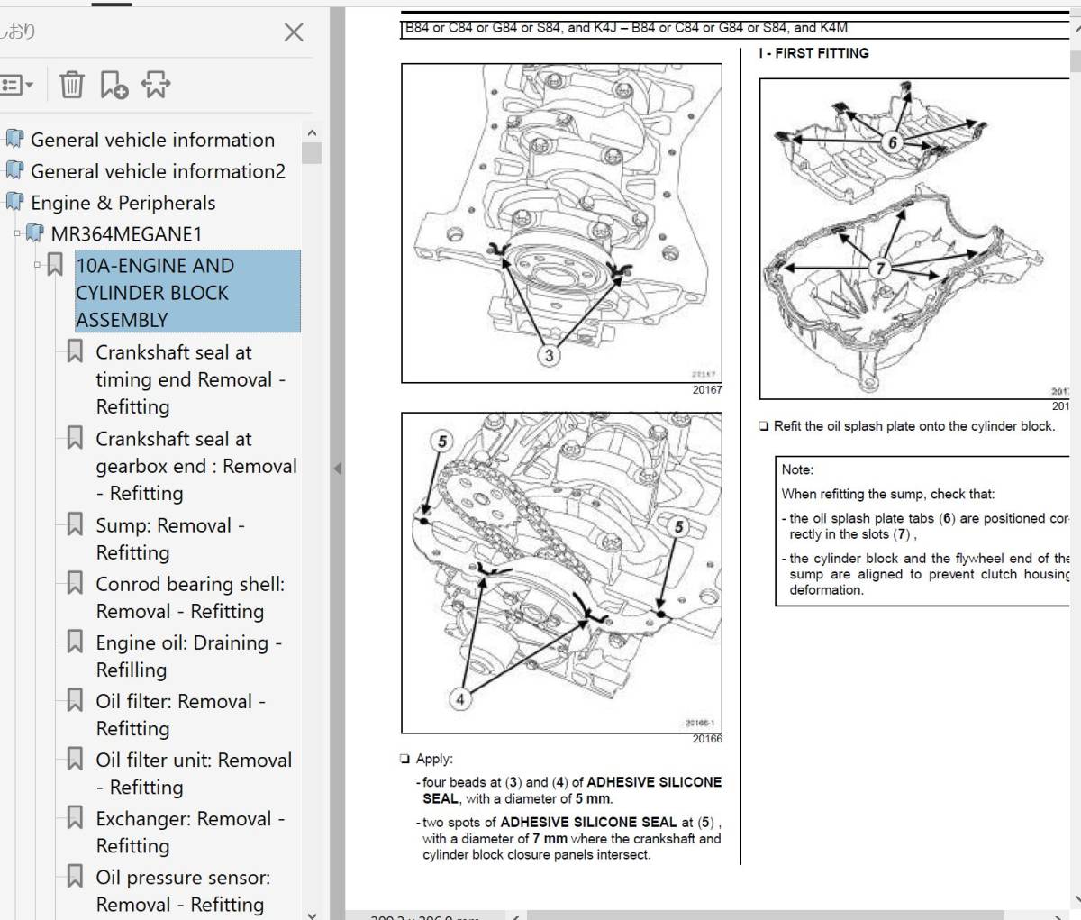Click bookmark icon beside Oil filter: Removal
This screenshot has width=1081, height=920.
(x=76, y=700)
